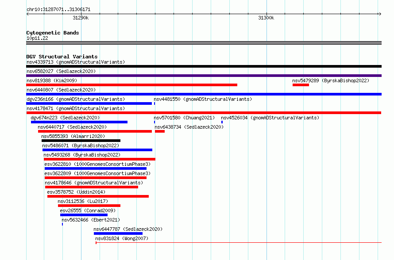394x260 pixels.
Task: Select the Cytogenetic Bands track title
Action: (53, 33)
